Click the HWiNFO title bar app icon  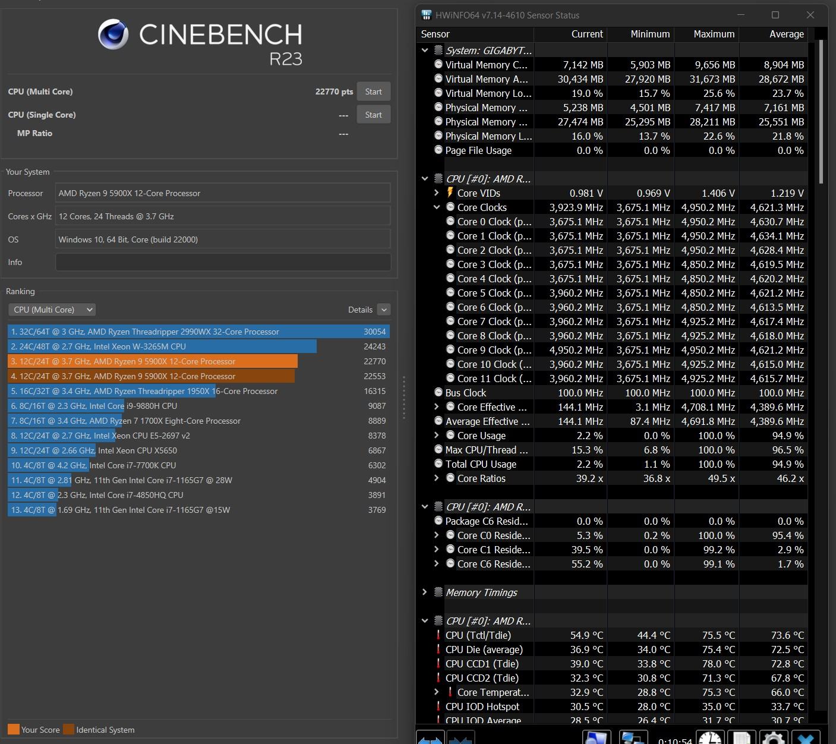(427, 15)
